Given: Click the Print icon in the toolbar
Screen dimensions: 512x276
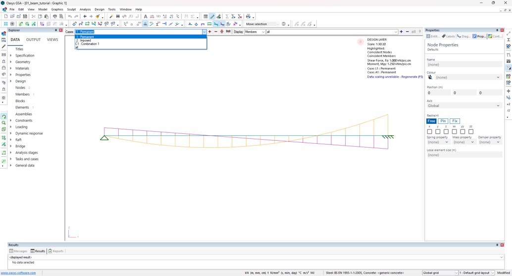Looking at the screenshot, I should pyautogui.click(x=54, y=16).
